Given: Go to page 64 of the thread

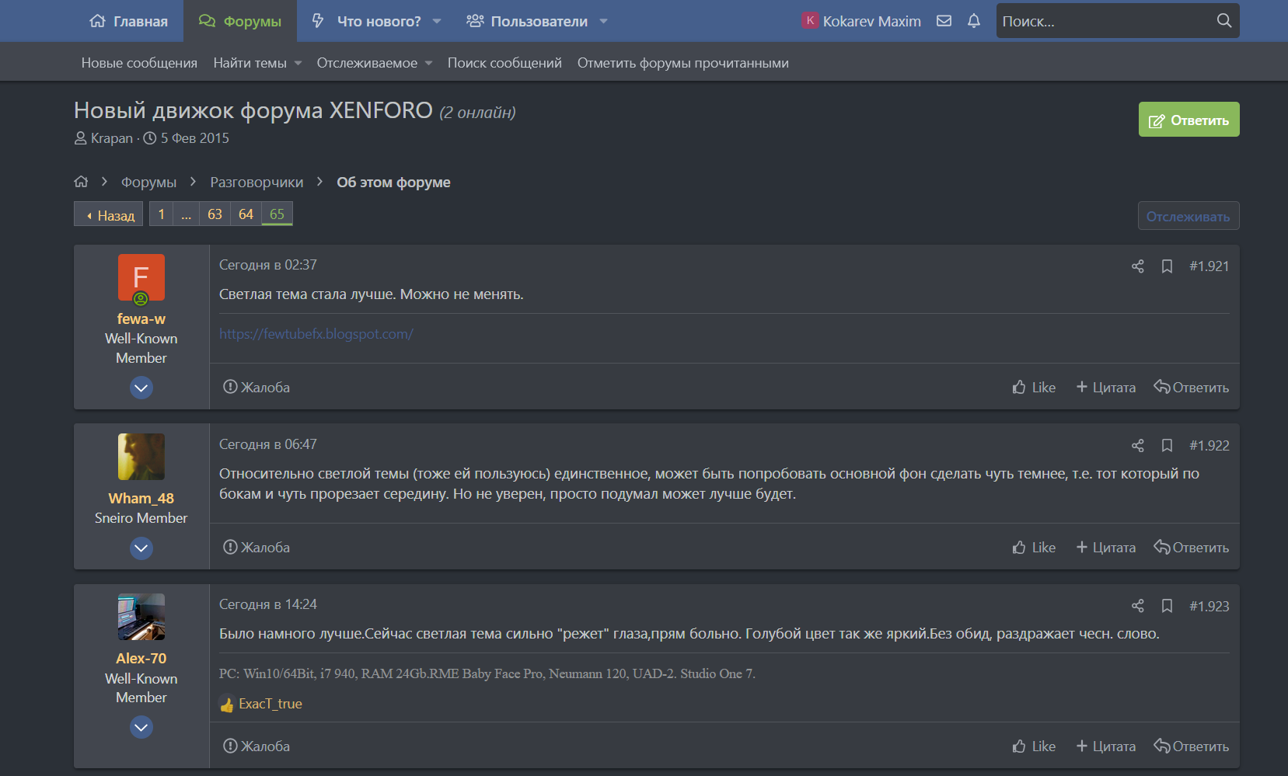Looking at the screenshot, I should coord(246,214).
